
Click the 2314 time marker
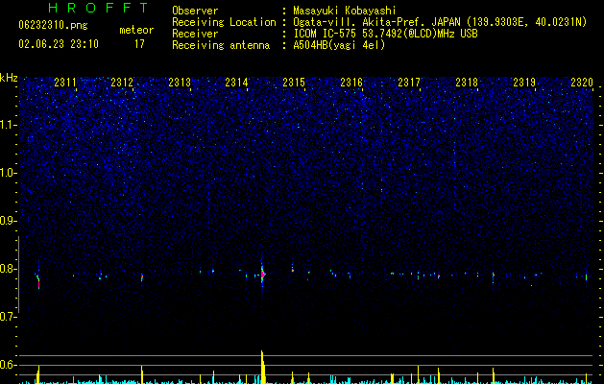click(236, 83)
